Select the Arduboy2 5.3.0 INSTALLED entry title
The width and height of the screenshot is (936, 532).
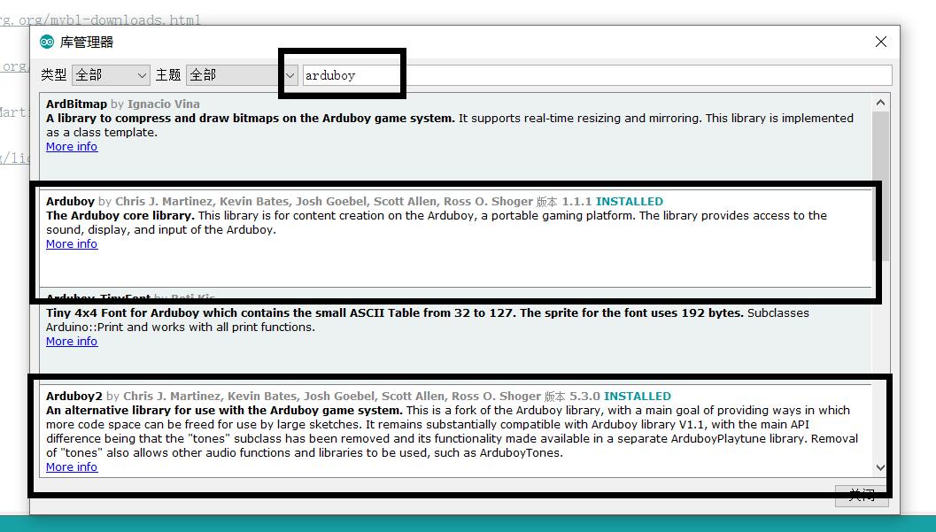coord(358,396)
